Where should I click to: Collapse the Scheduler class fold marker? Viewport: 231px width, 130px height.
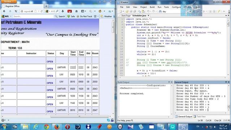tap(125, 25)
